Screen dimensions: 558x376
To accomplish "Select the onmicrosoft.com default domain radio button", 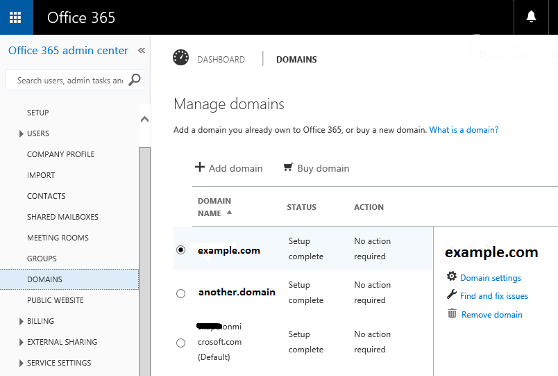I will coord(181,343).
